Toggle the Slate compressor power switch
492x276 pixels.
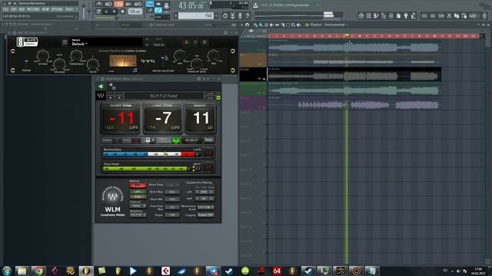(x=26, y=61)
